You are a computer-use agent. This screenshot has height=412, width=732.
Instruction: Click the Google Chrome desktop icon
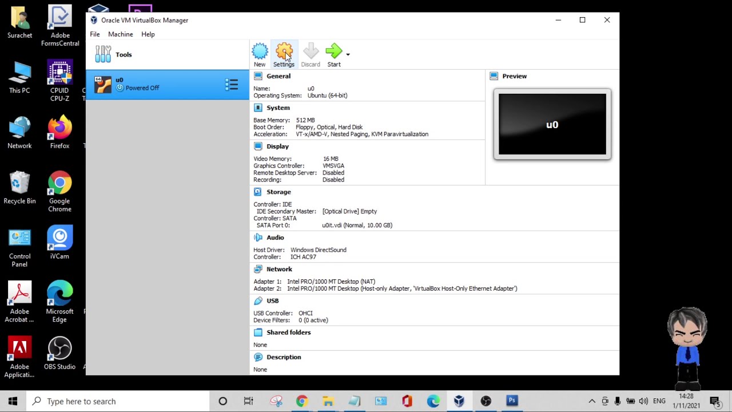click(x=59, y=192)
